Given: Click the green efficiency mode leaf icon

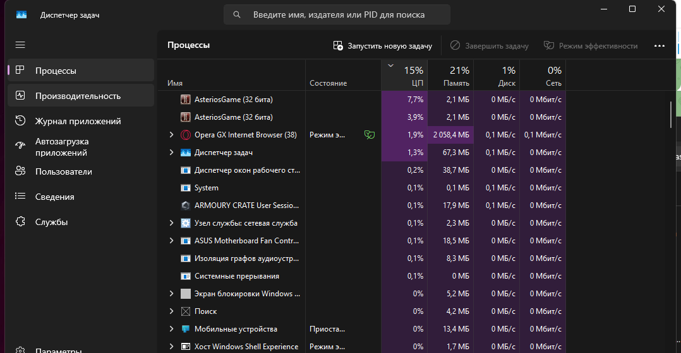Looking at the screenshot, I should pyautogui.click(x=370, y=135).
